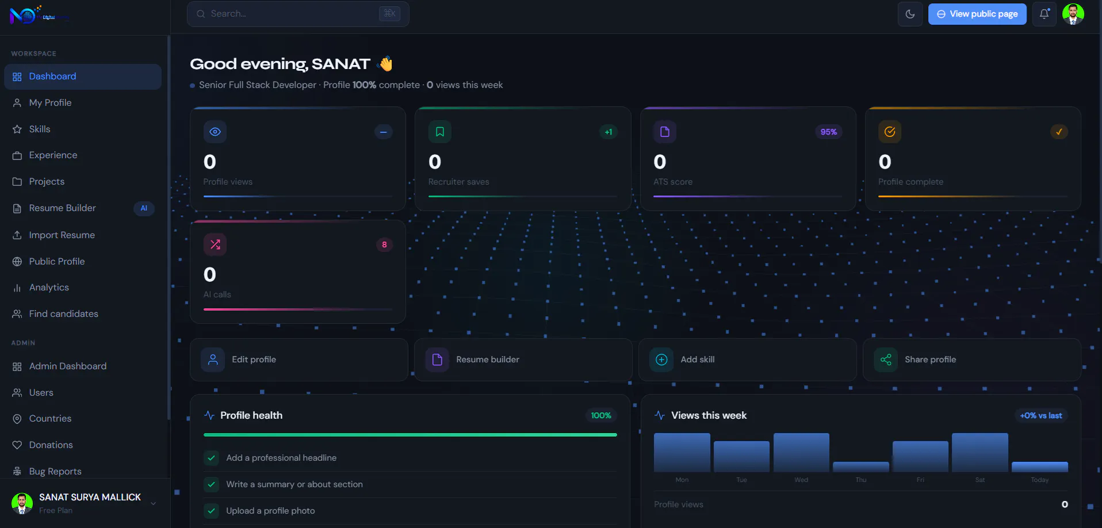Click the Mon bar in views chart
Viewport: 1102px width, 528px height.
coord(682,453)
